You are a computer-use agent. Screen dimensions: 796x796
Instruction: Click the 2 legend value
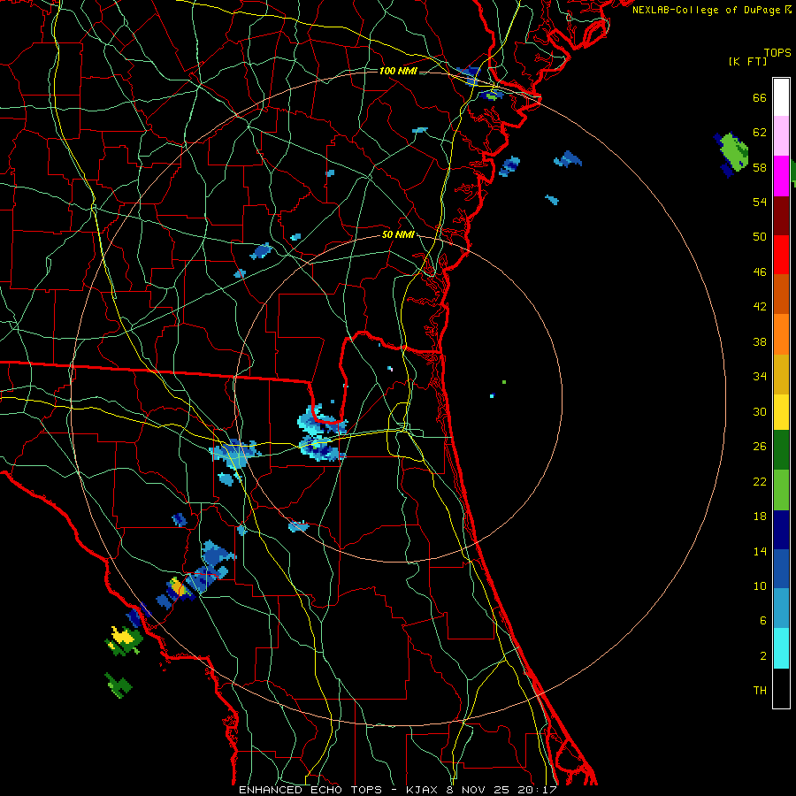click(763, 655)
